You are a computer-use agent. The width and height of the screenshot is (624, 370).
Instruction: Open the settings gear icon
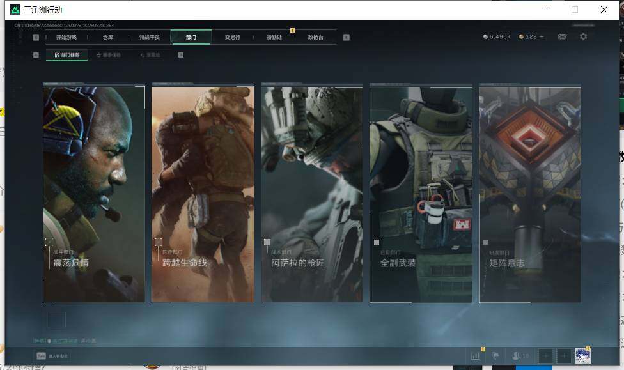(584, 36)
